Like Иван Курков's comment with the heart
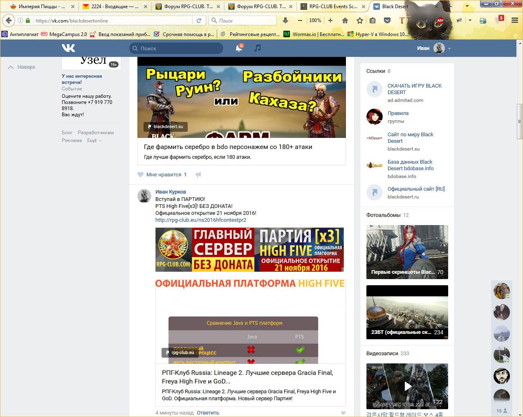The image size is (523, 417). pyautogui.click(x=343, y=413)
